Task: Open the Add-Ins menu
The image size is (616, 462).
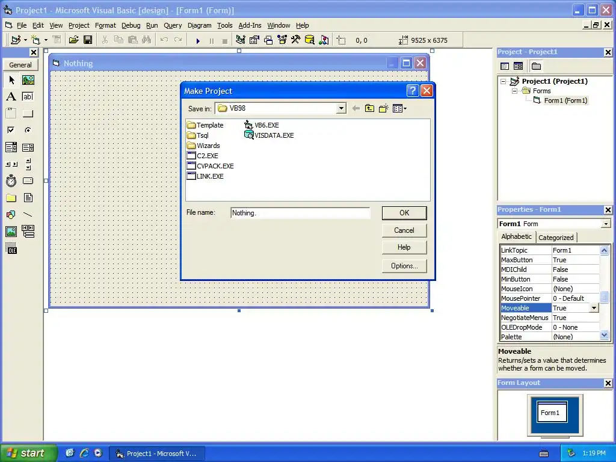Action: tap(250, 25)
